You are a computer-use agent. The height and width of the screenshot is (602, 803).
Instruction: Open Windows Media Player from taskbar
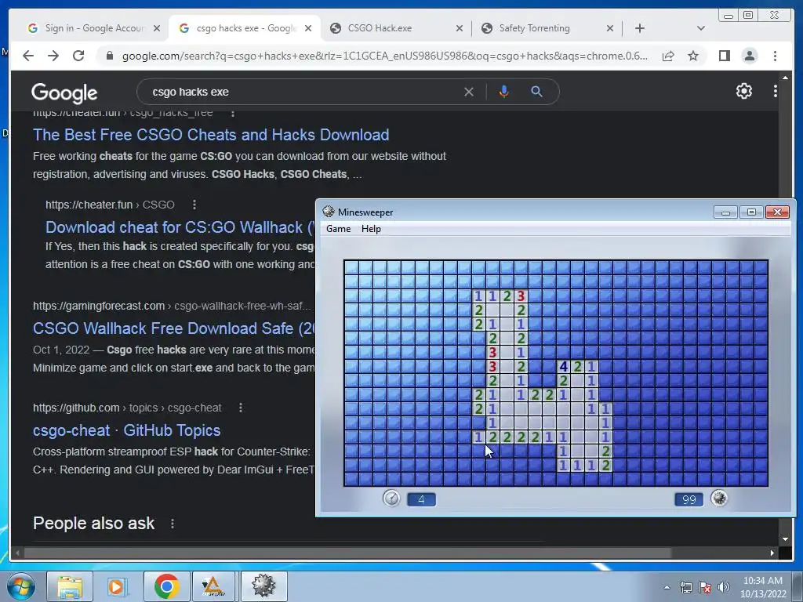[x=118, y=586]
